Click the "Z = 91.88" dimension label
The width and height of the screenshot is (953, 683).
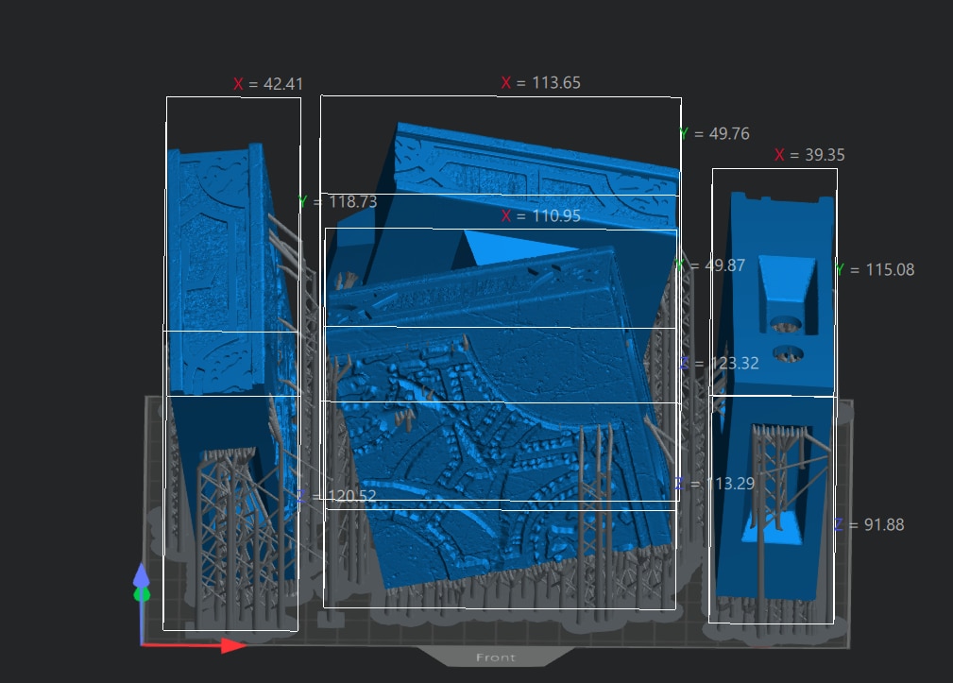tap(869, 524)
